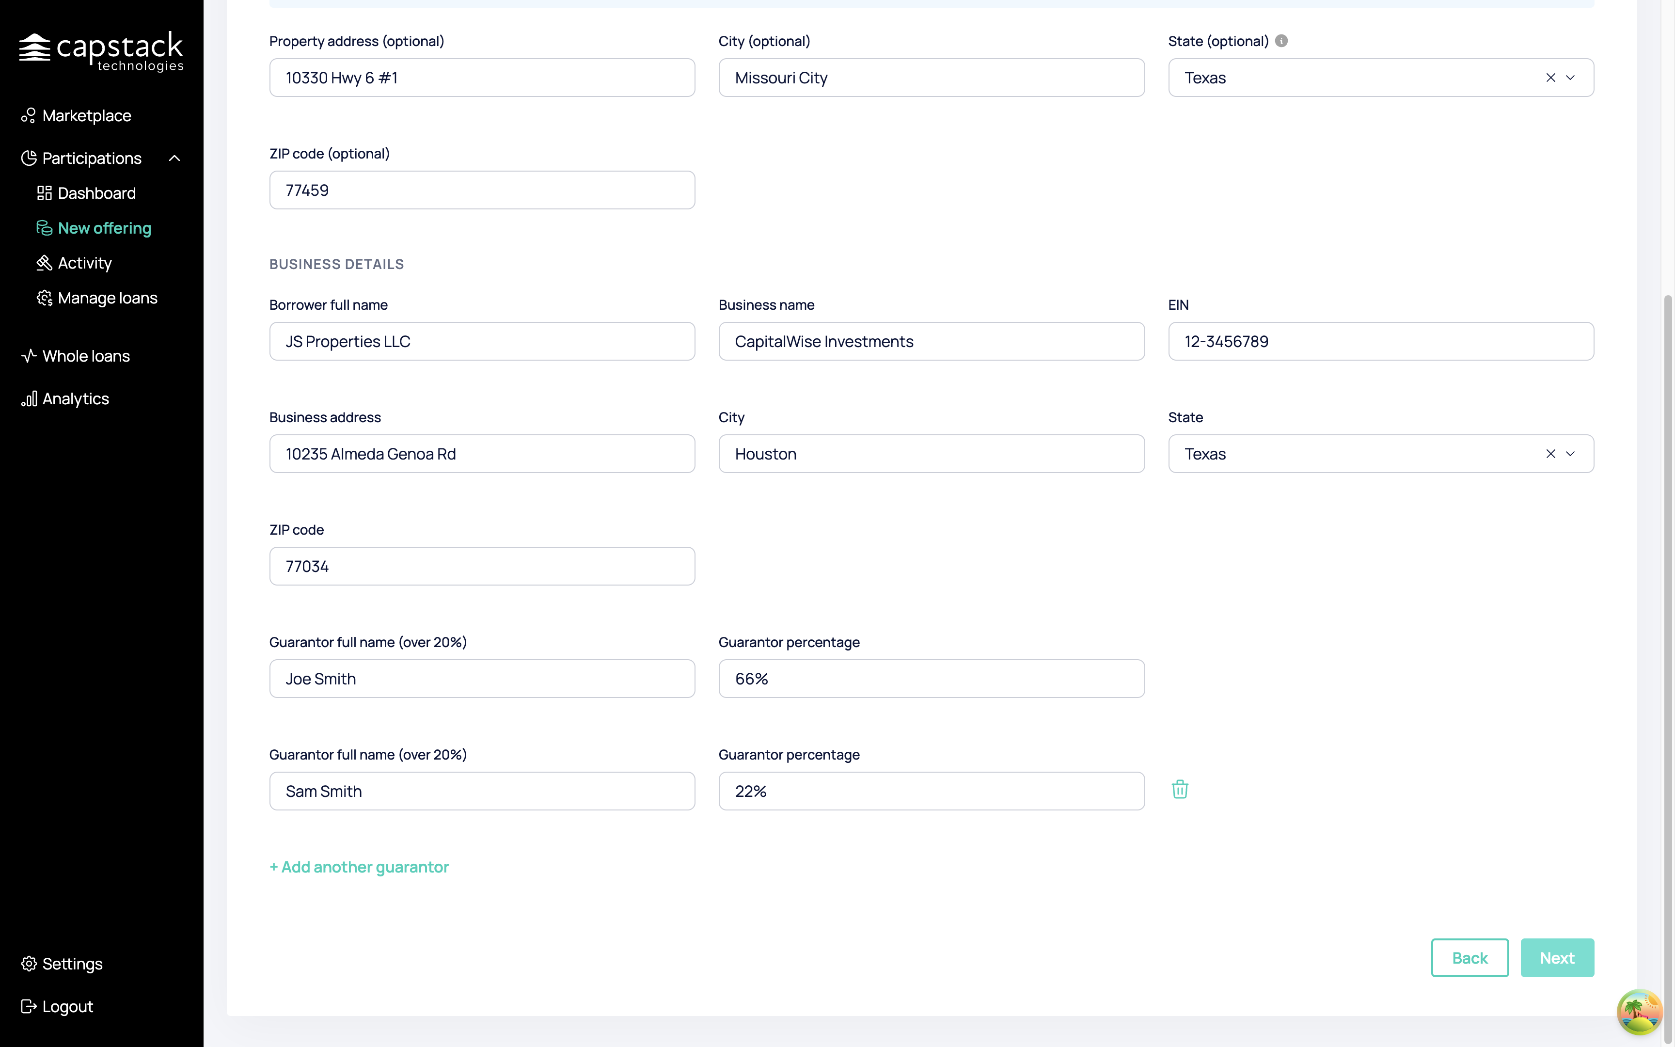The image size is (1675, 1047).
Task: Click the Logout arrow icon
Action: coord(29,1006)
